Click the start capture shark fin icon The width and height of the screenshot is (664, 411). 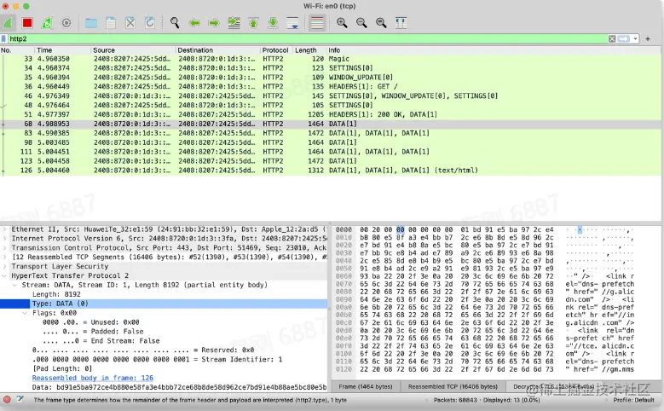tap(8, 22)
